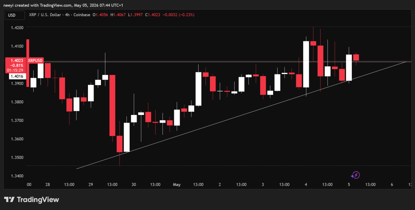Click the date 4 on time axis

pyautogui.click(x=306, y=185)
